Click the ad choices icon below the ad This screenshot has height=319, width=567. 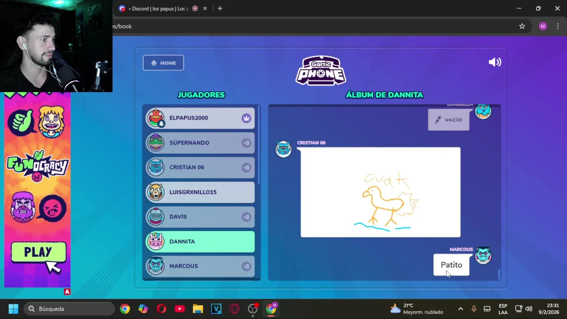point(67,292)
